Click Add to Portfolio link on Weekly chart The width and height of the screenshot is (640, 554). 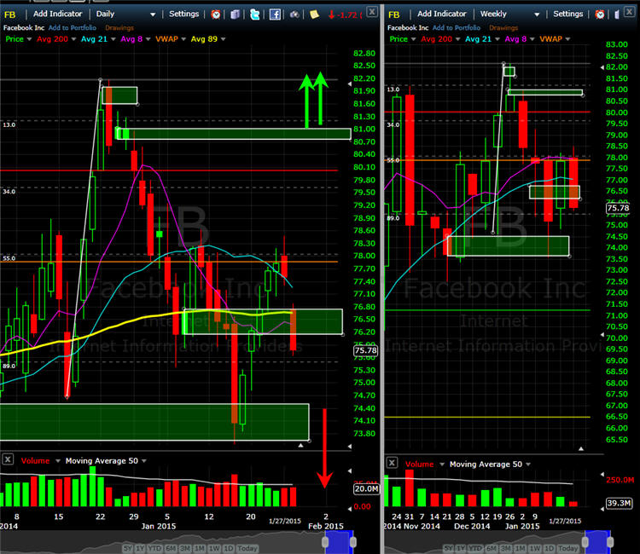[457, 28]
